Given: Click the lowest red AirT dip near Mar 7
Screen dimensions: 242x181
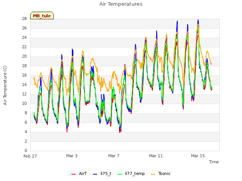Looking at the screenshot, I should point(120,132).
